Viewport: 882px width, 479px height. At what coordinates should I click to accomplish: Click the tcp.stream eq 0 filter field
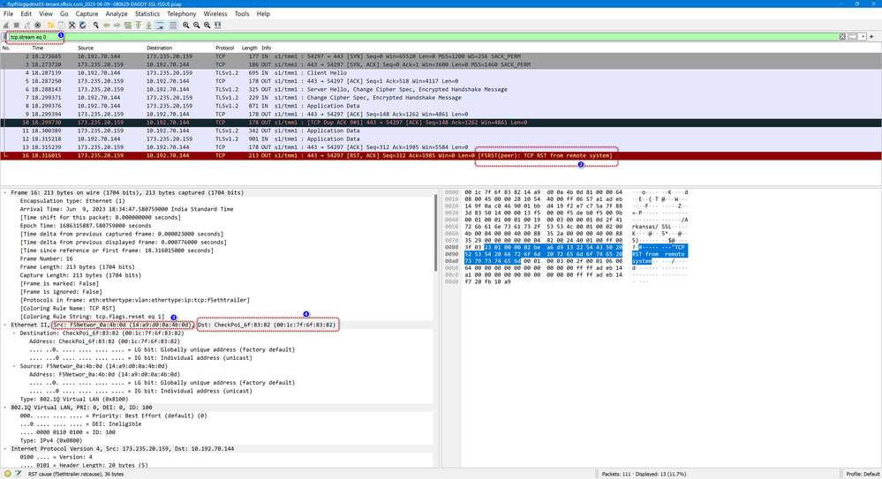tap(353, 37)
